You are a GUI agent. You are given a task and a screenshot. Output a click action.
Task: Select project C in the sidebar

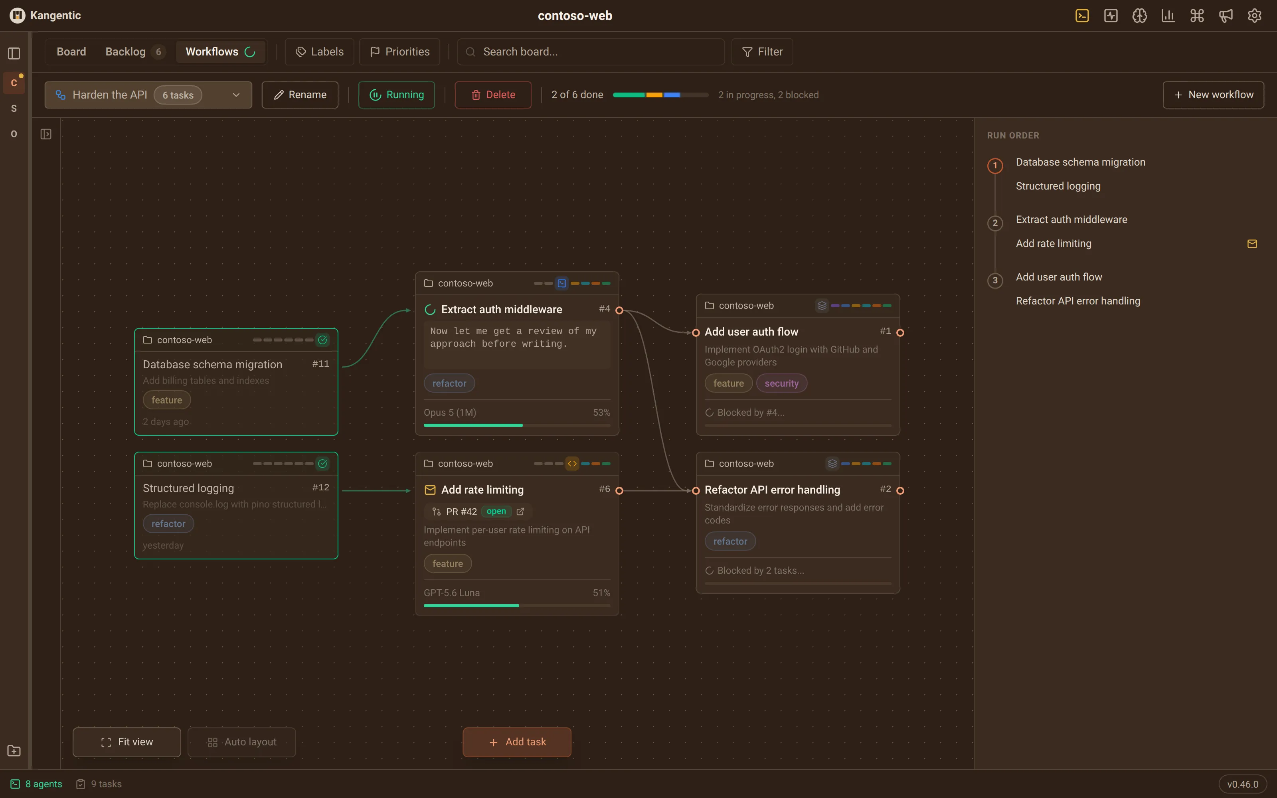14,83
